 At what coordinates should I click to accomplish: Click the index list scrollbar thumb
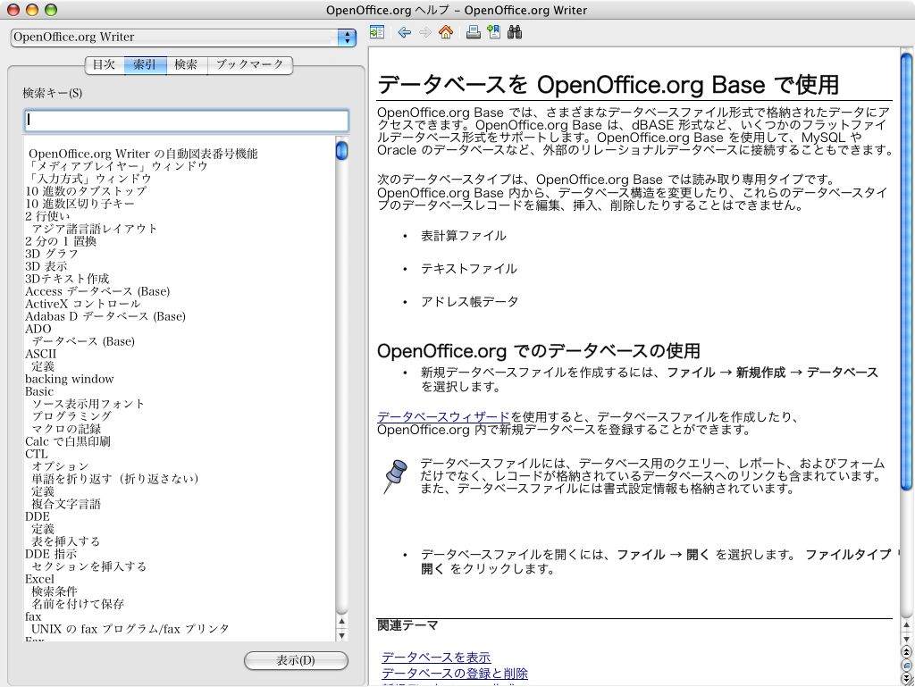[342, 150]
